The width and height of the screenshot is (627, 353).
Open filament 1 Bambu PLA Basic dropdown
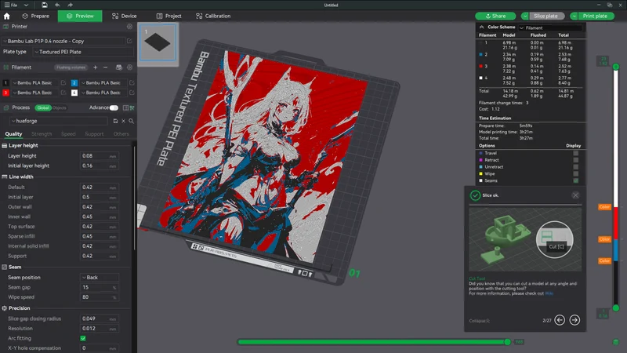35,83
